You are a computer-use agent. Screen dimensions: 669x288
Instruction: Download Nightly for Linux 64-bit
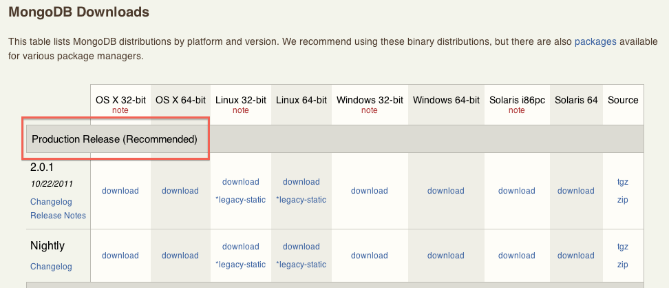pyautogui.click(x=301, y=247)
